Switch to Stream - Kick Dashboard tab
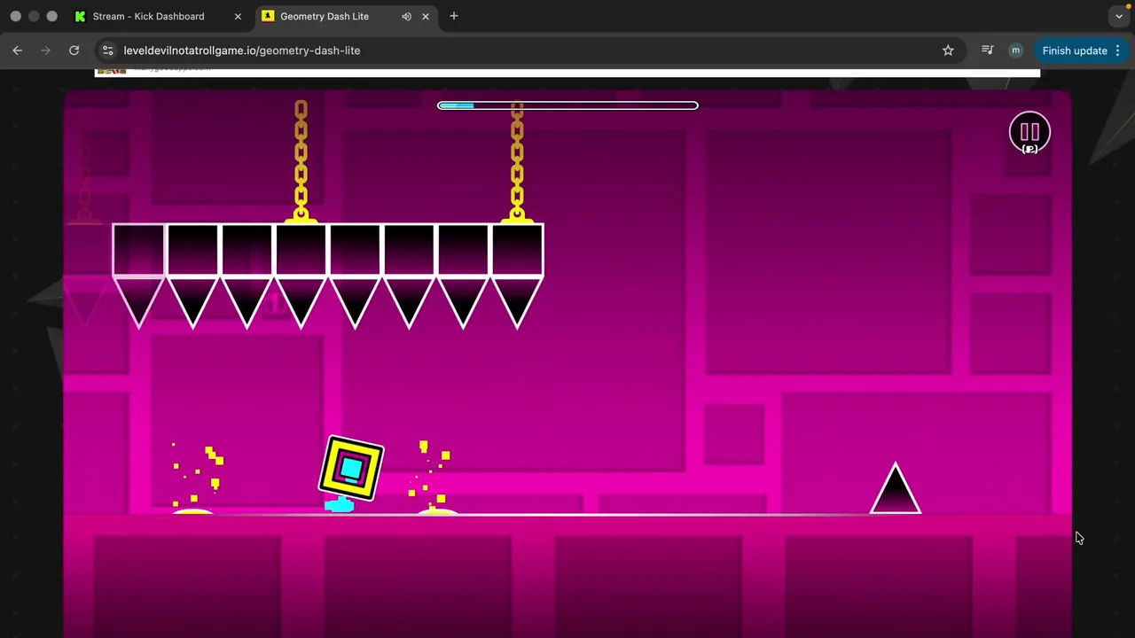Image resolution: width=1135 pixels, height=638 pixels. click(x=160, y=16)
